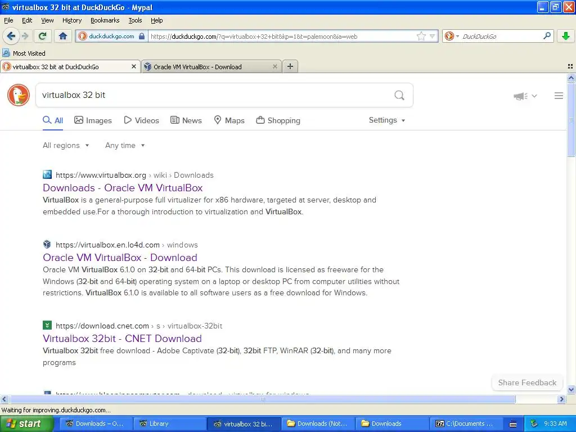Click the vertical scrollbar down arrow

click(x=571, y=390)
